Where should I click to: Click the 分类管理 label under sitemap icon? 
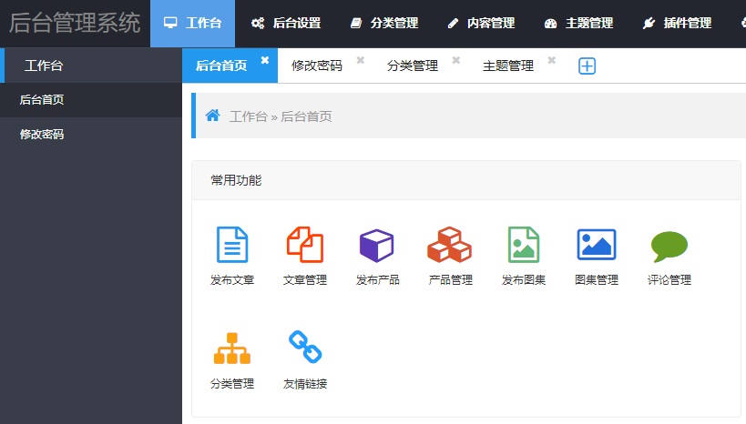pos(232,384)
